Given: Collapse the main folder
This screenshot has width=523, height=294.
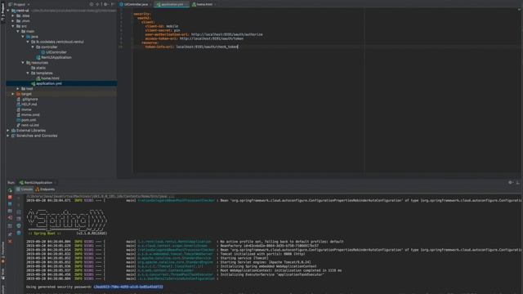Looking at the screenshot, I should click(x=18, y=31).
